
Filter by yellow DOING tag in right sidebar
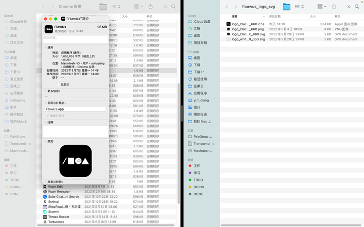click(x=196, y=187)
